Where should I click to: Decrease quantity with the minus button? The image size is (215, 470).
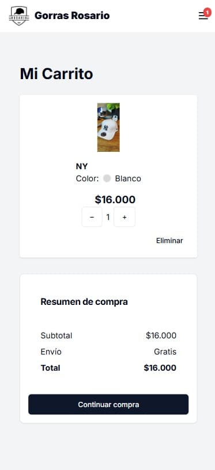point(92,217)
